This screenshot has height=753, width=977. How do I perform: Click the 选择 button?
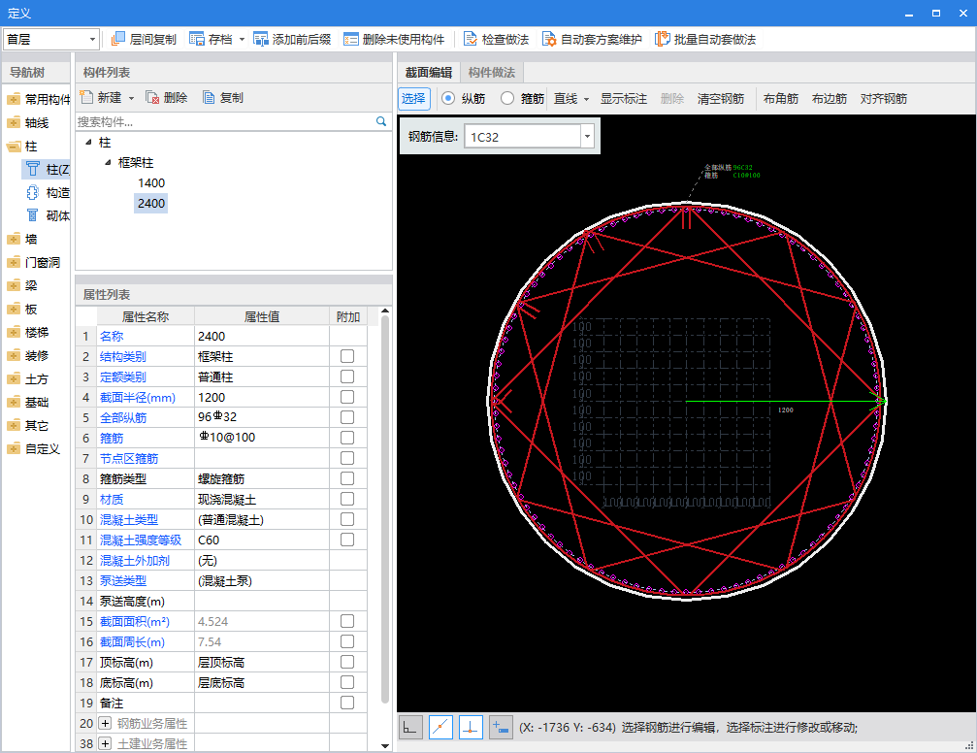click(x=413, y=98)
